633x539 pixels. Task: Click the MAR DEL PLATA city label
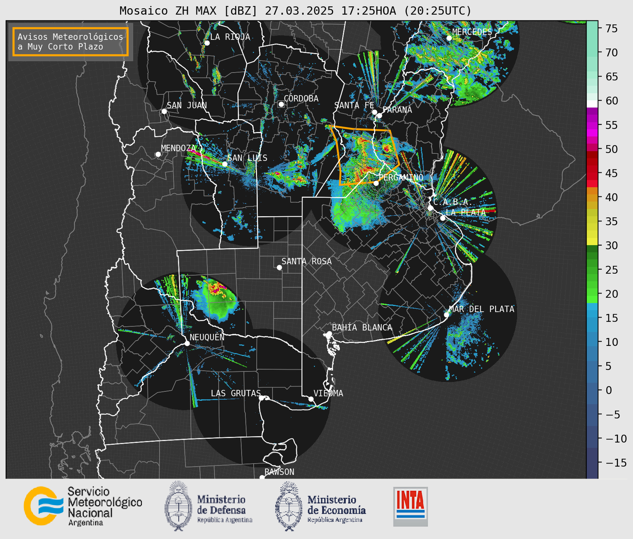click(481, 309)
